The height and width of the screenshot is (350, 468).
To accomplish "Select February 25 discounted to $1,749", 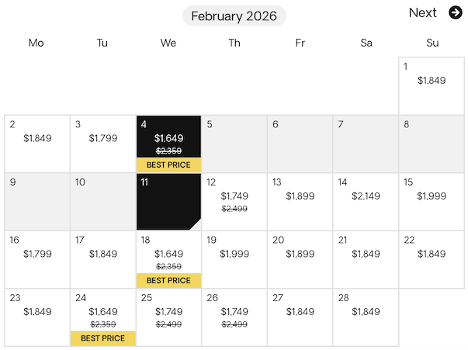I will [168, 317].
